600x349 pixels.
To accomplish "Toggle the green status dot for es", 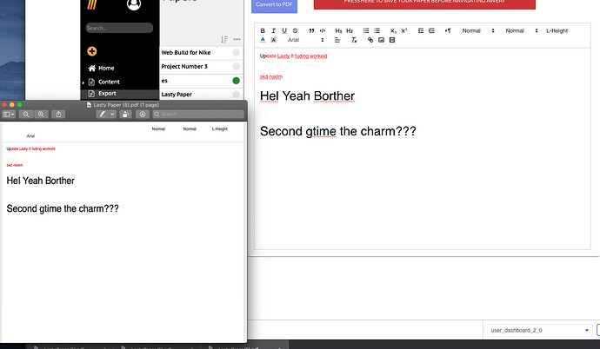I will coord(237,81).
